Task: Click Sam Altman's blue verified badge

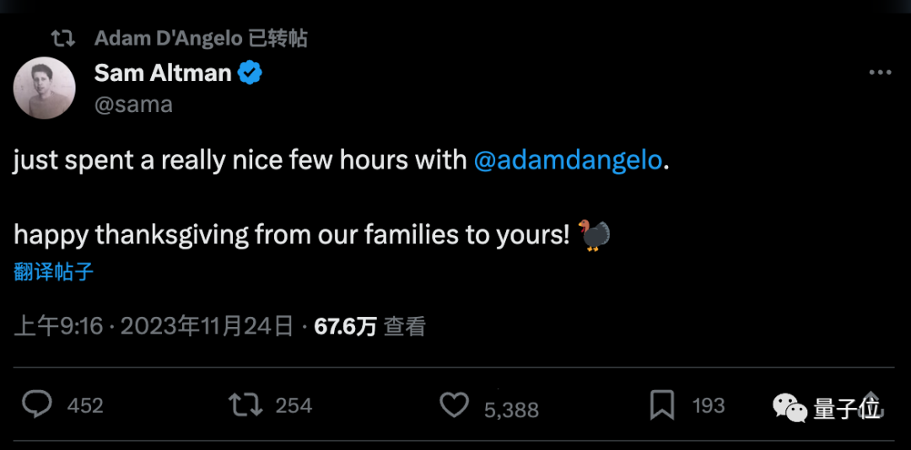Action: (x=250, y=73)
